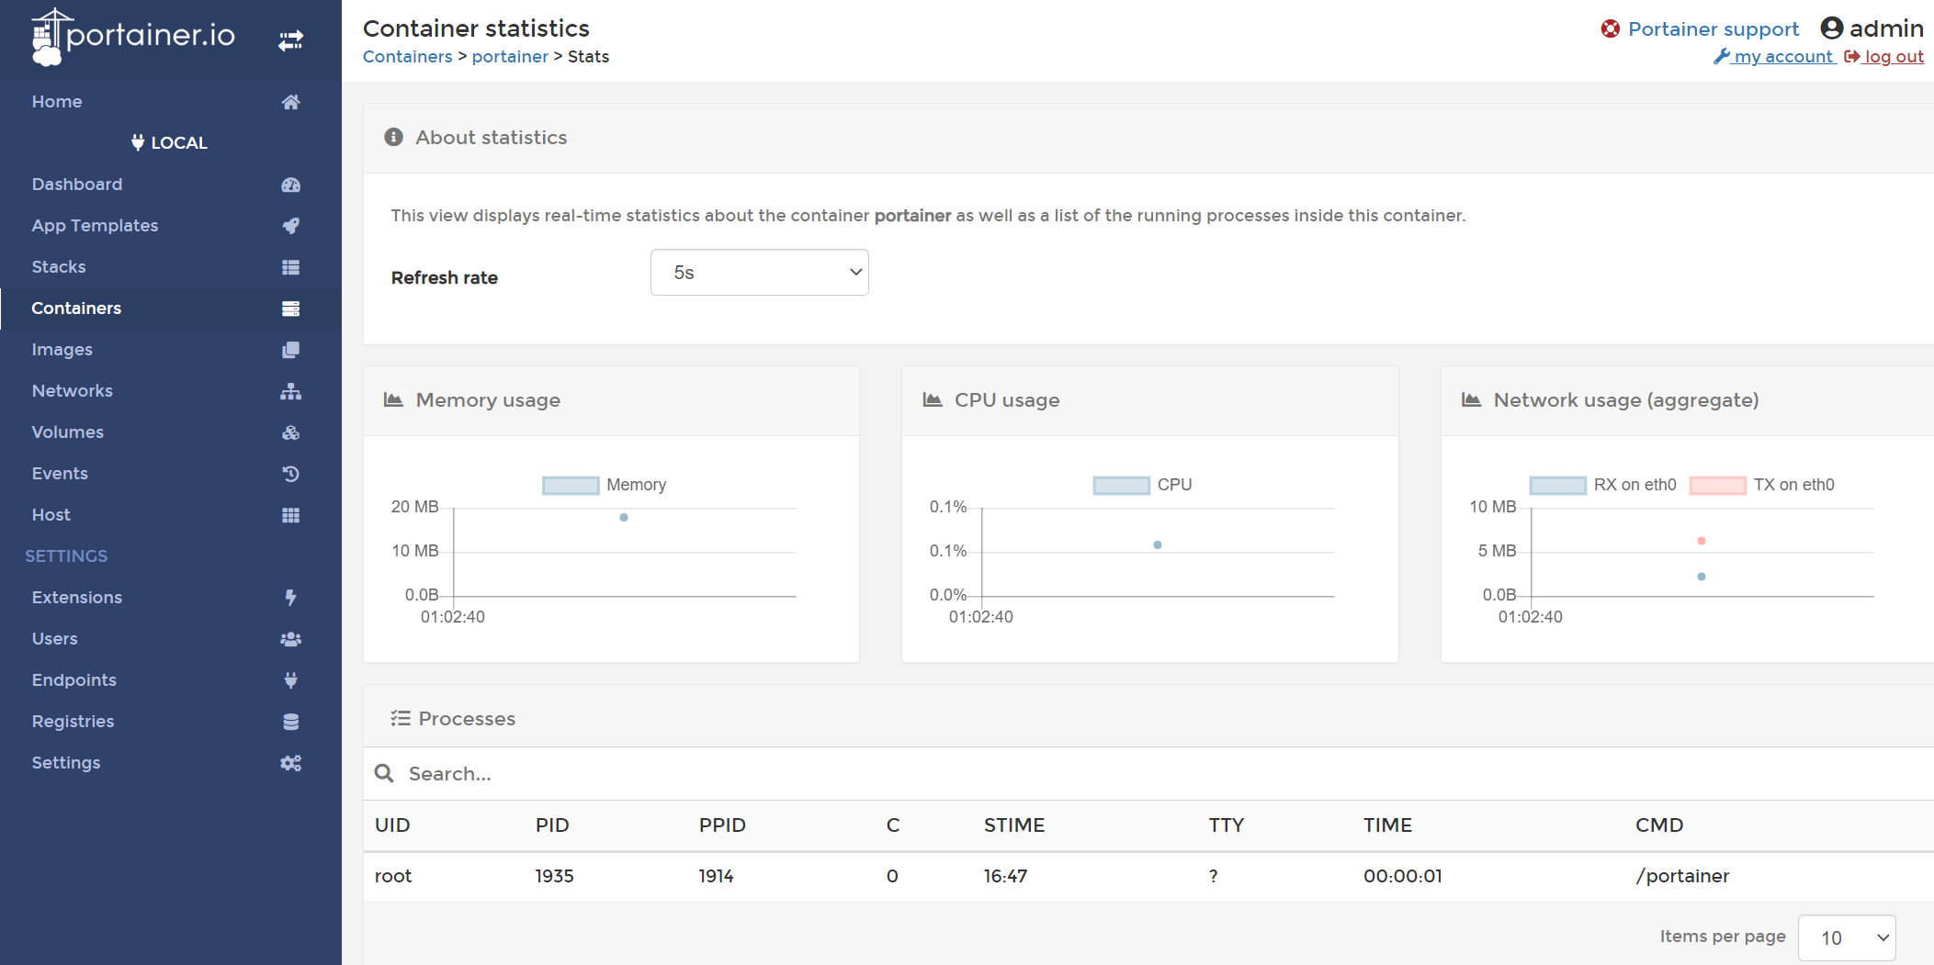Viewport: 1934px width, 965px height.
Task: Click the Containers breadcrumb link
Action: 408,57
